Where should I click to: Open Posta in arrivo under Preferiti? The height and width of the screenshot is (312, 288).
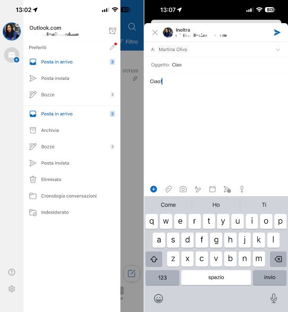click(x=72, y=62)
